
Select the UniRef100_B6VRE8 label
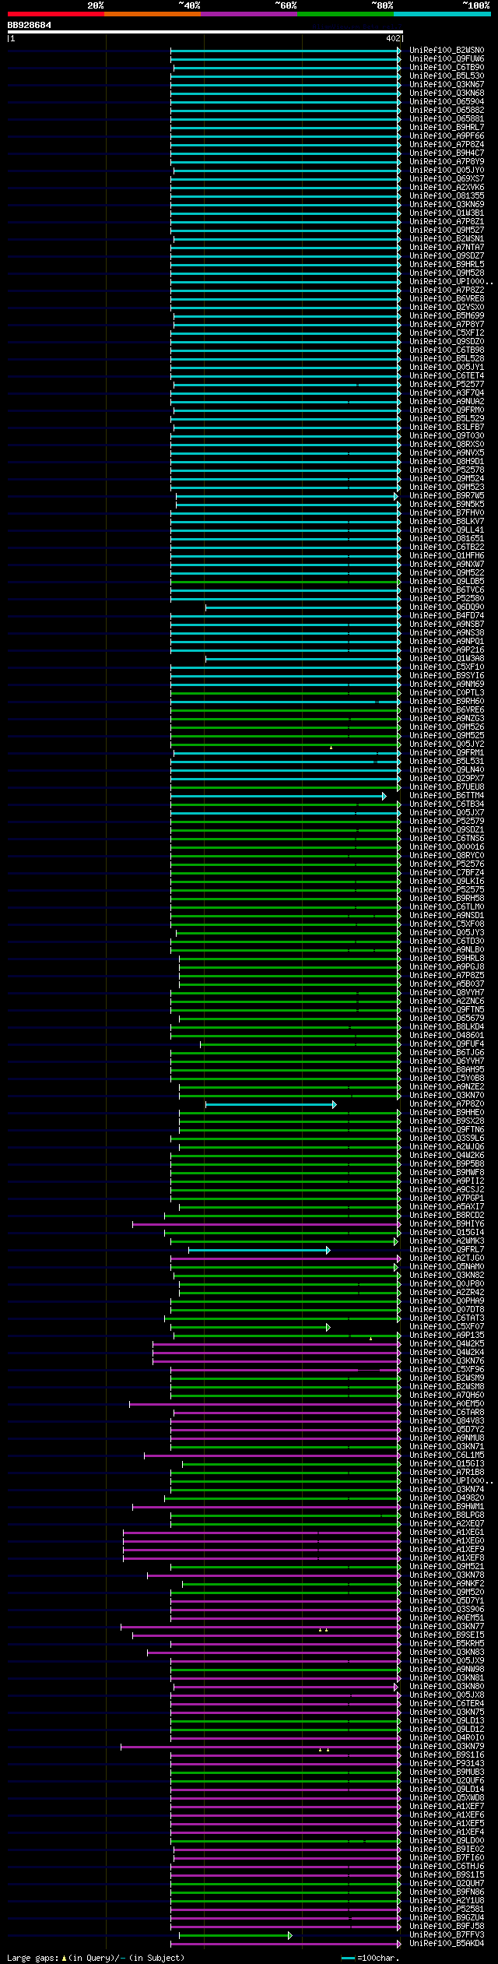(447, 299)
